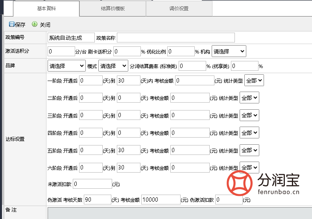Click the 达标设置 row label
This screenshot has width=312, height=219.
pyautogui.click(x=15, y=139)
